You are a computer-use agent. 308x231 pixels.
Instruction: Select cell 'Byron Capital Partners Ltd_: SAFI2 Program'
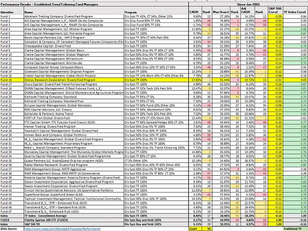pos(74,38)
